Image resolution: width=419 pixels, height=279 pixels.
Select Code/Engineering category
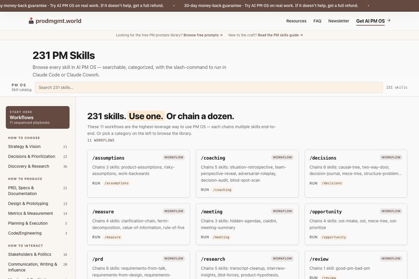(38, 233)
